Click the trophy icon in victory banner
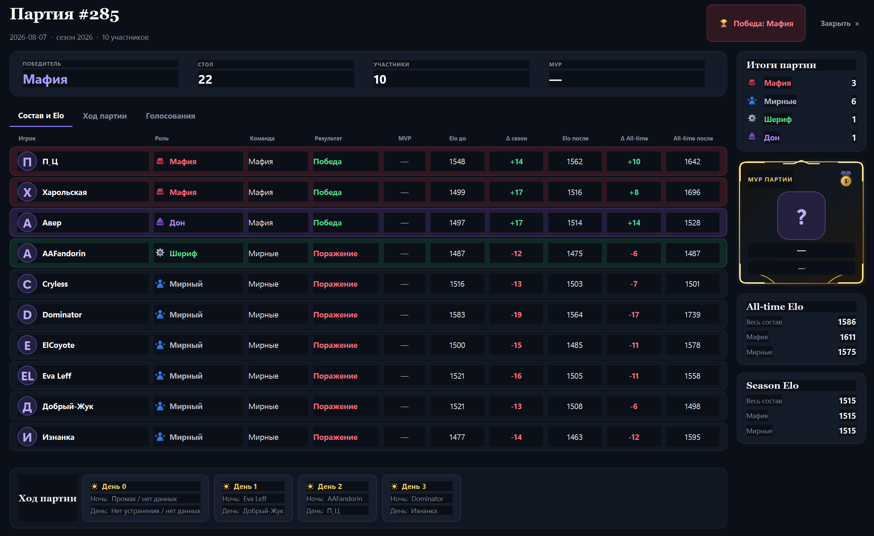This screenshot has height=536, width=874. [x=724, y=24]
